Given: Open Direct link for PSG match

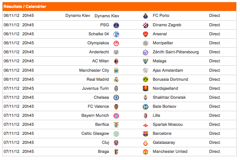Looking at the screenshot, I should pos(214,25).
